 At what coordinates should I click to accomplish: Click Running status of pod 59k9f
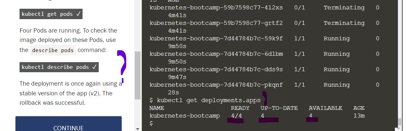click(337, 38)
